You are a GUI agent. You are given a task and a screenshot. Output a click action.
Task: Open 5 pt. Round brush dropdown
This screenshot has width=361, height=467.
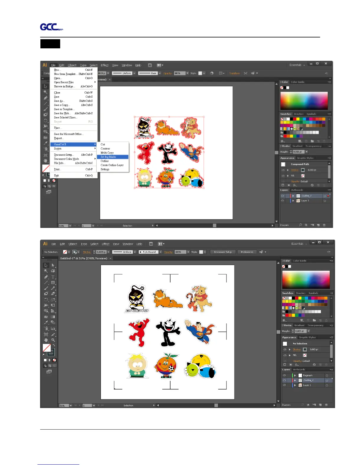click(x=160, y=252)
